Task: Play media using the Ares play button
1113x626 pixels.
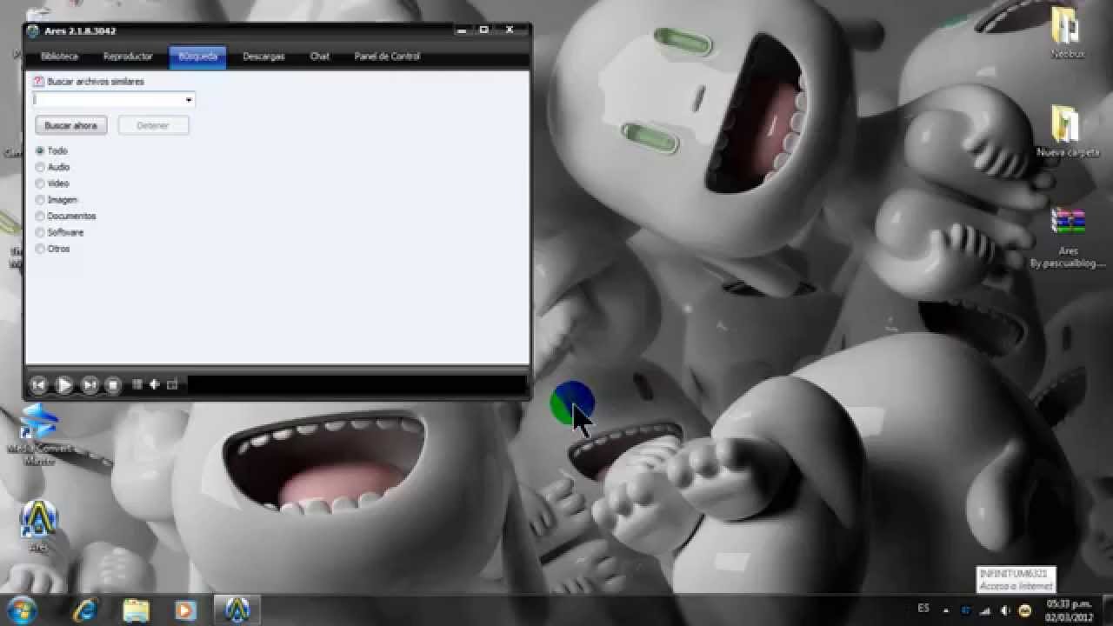Action: pyautogui.click(x=63, y=384)
